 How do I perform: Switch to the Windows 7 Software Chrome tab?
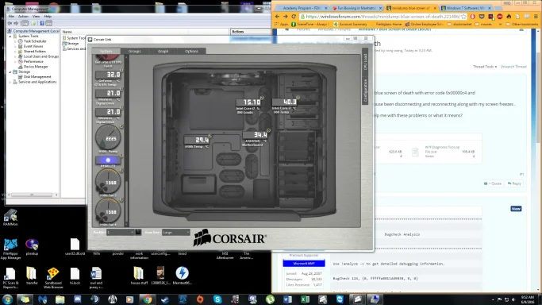(x=466, y=8)
